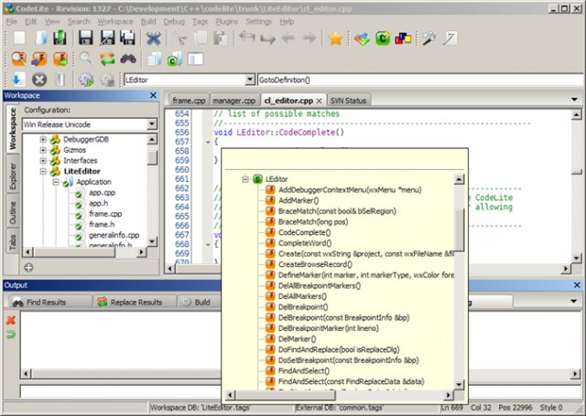
Task: Open the LEditor scope dropdown arrow
Action: (x=250, y=80)
